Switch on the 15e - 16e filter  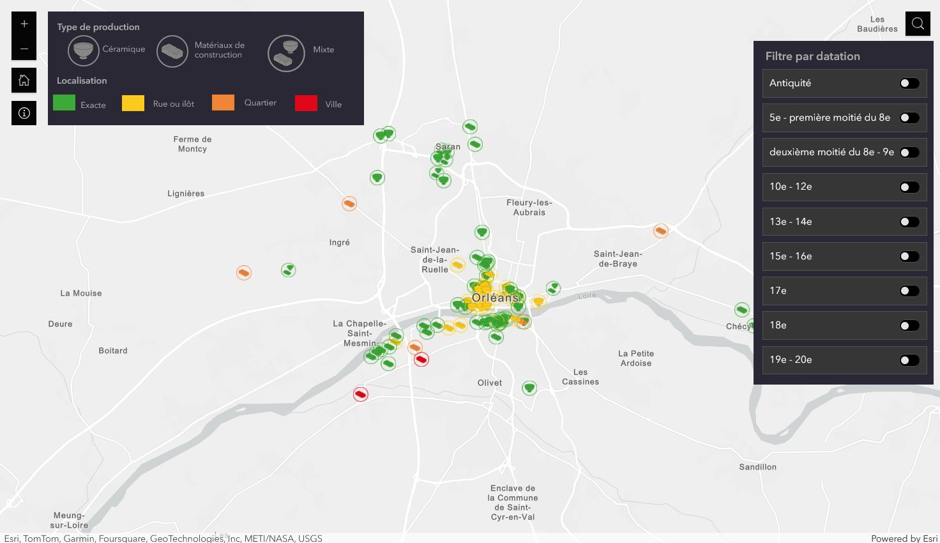coord(909,256)
